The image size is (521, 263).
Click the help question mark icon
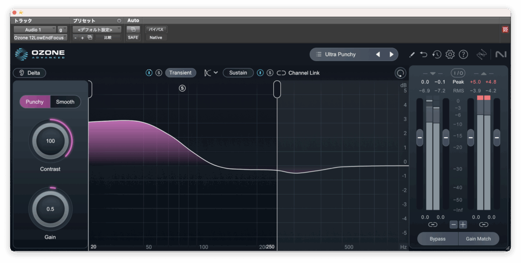pyautogui.click(x=463, y=54)
